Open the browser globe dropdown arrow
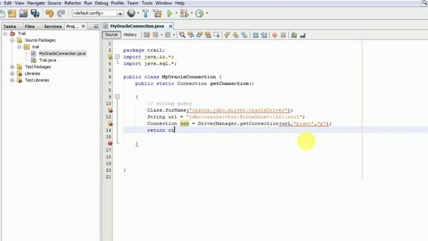 tap(138, 13)
